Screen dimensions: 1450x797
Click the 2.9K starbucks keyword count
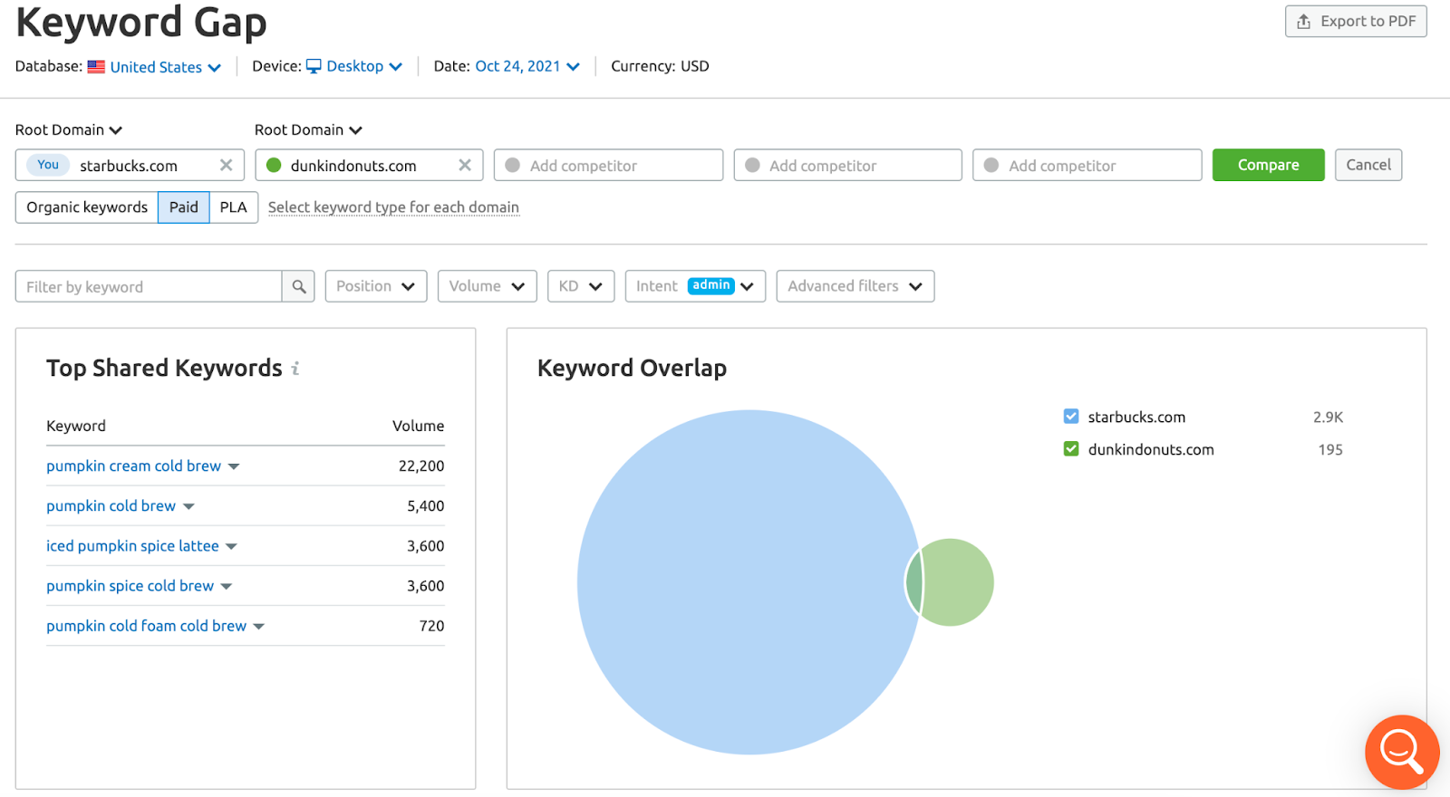click(x=1328, y=417)
